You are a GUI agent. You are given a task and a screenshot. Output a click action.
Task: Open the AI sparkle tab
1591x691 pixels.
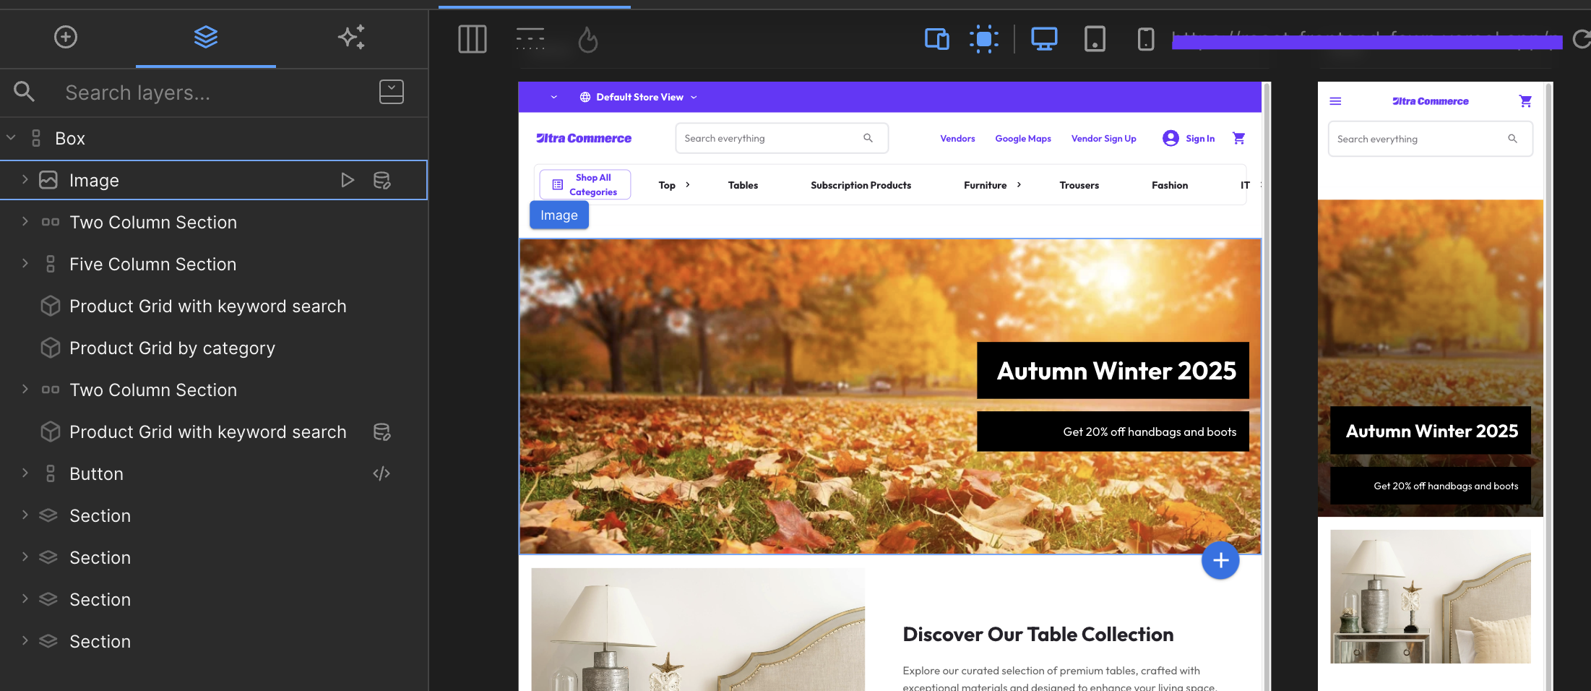pyautogui.click(x=352, y=37)
